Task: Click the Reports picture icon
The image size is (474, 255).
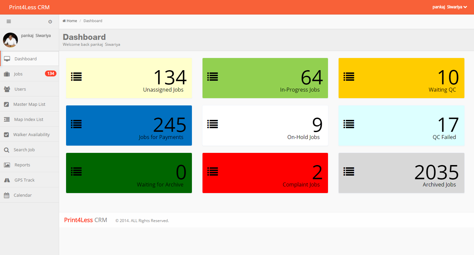Action: pyautogui.click(x=7, y=165)
